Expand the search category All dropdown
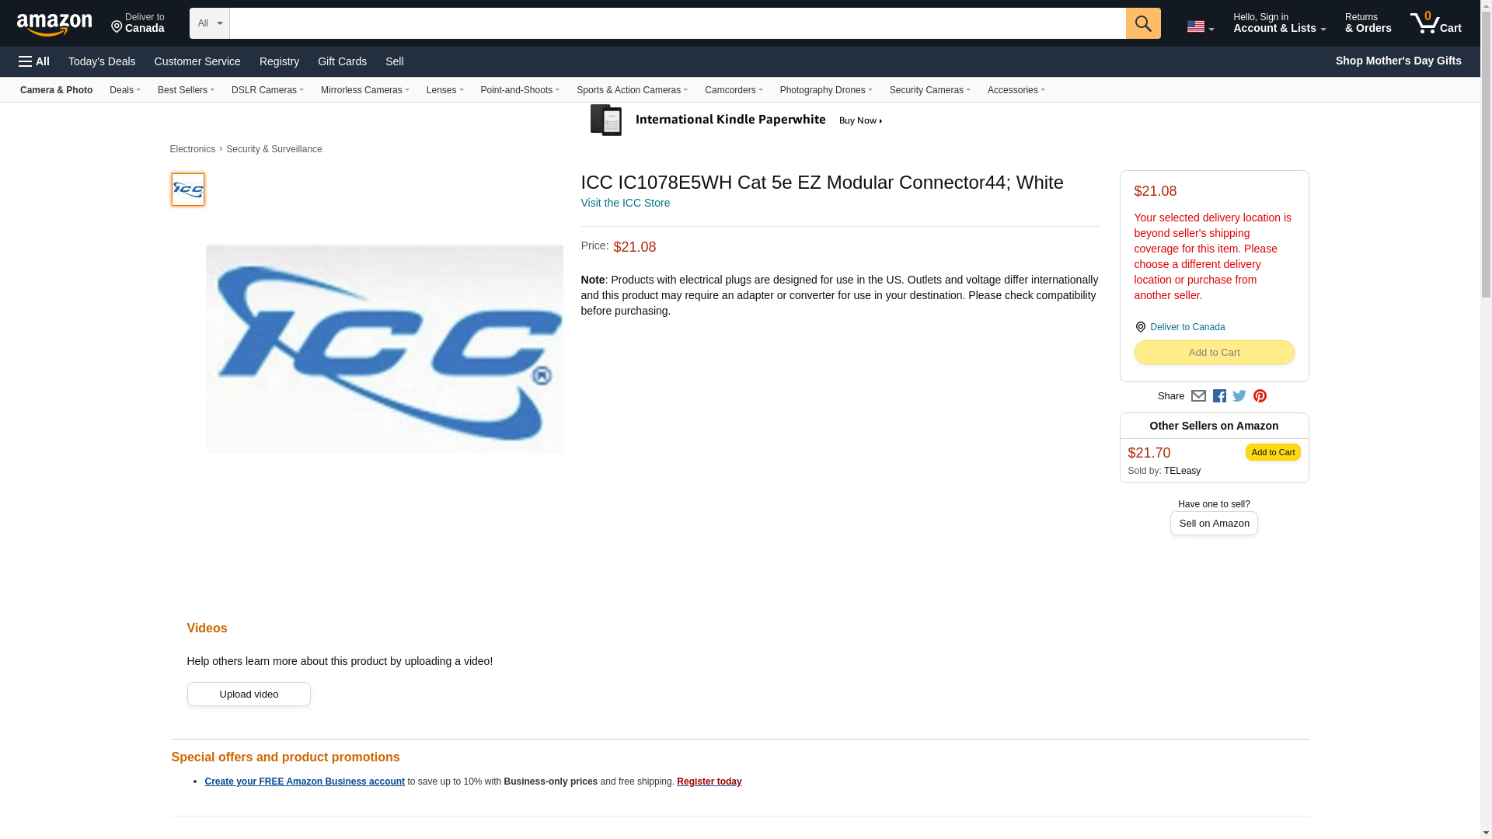 (x=209, y=23)
